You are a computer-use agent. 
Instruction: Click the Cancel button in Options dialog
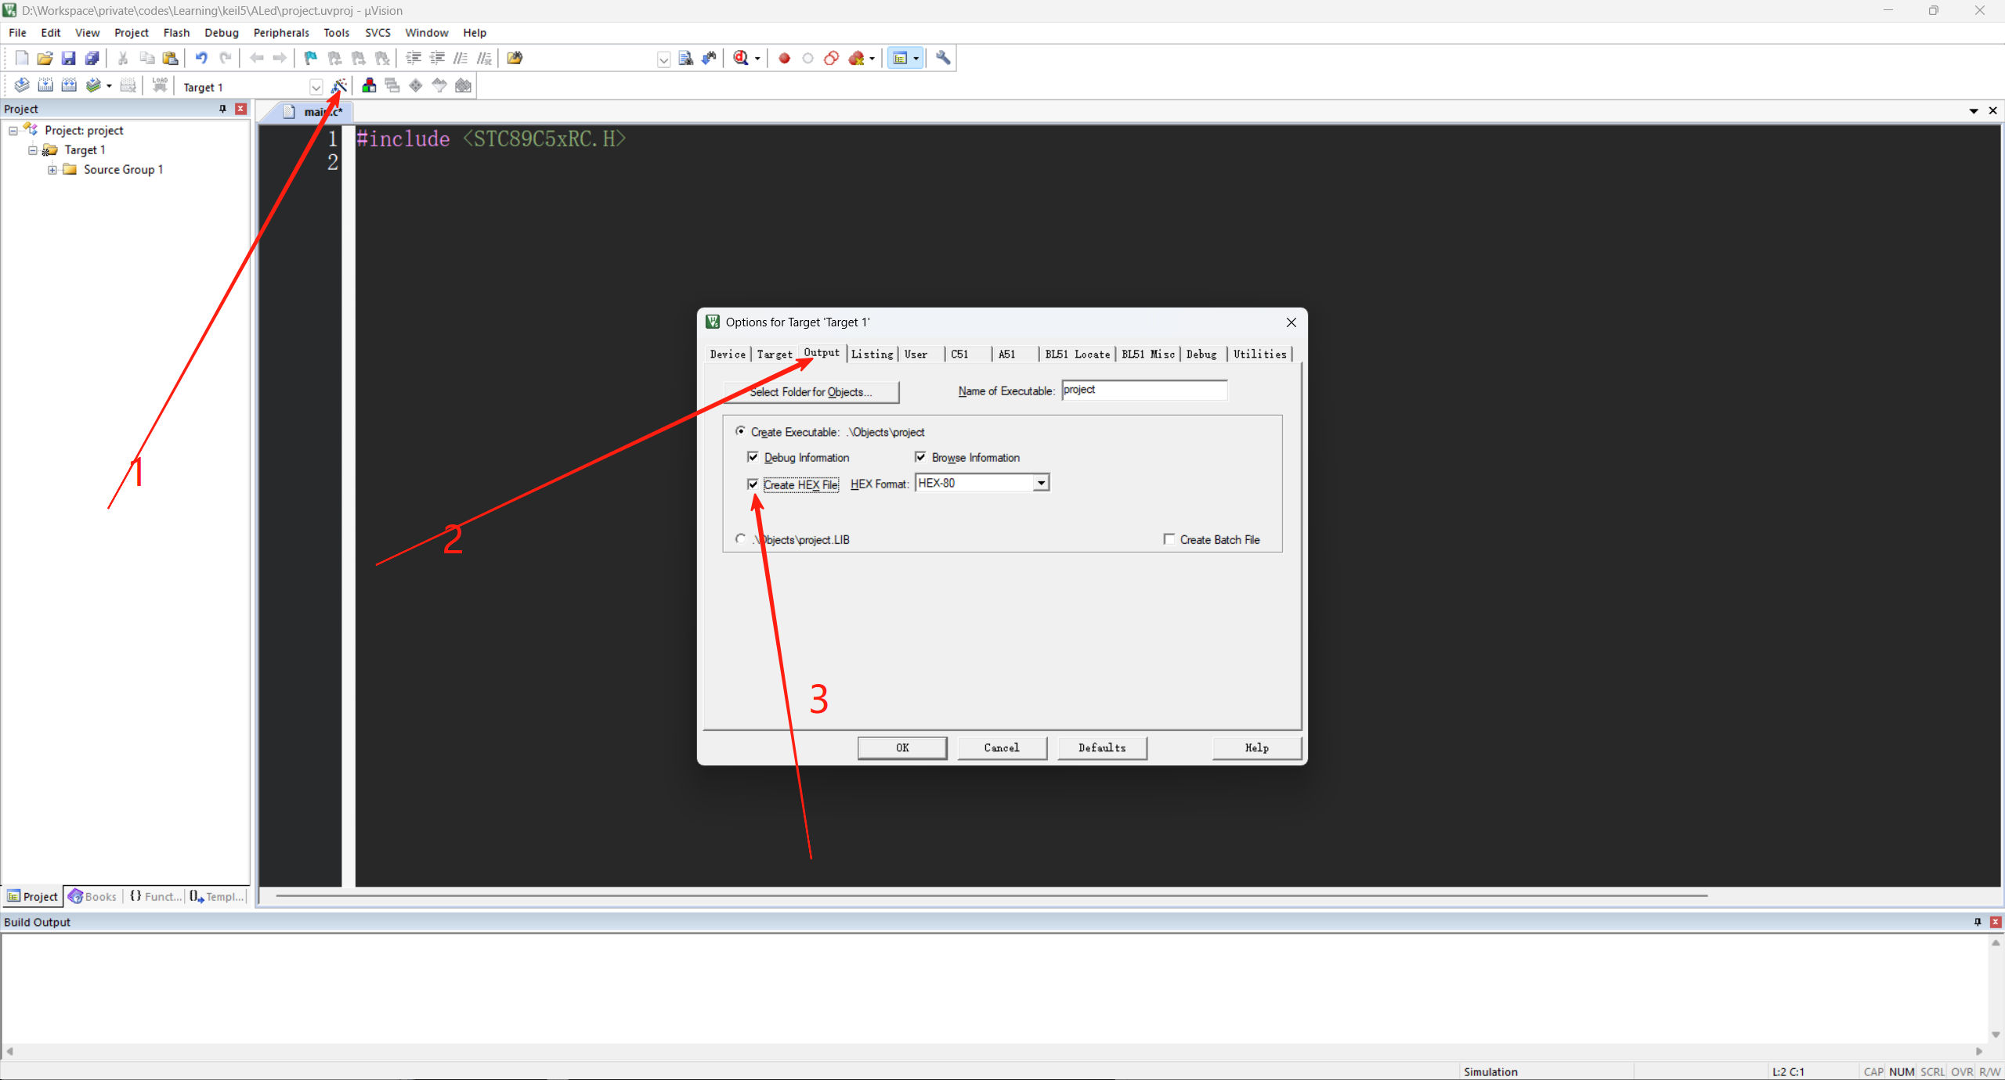(x=1002, y=748)
